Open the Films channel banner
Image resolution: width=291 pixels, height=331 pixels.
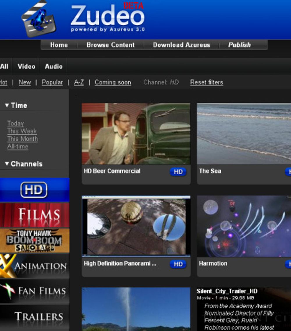click(x=35, y=215)
